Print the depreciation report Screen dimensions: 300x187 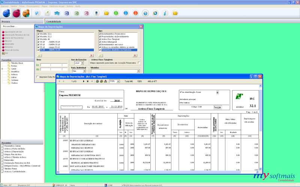coord(97,81)
